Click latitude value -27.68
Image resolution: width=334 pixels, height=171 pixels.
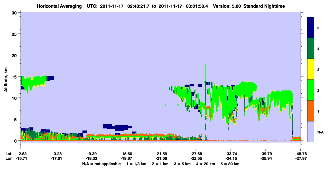pos(196,154)
